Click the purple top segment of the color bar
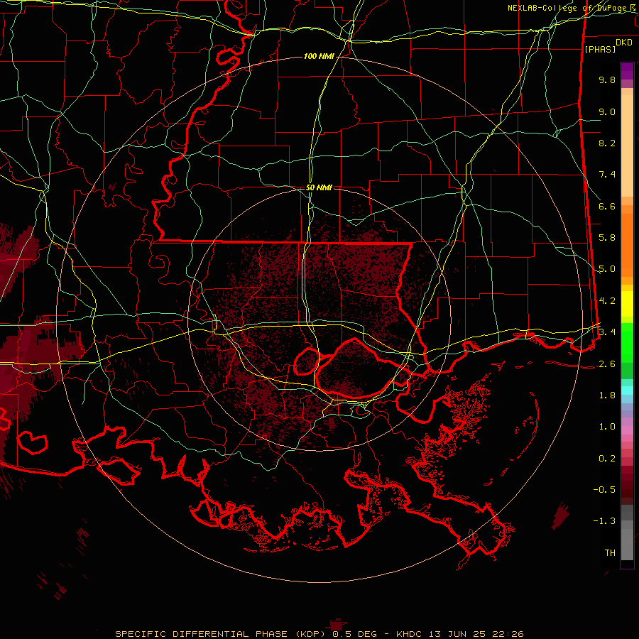The width and height of the screenshot is (639, 639). [x=627, y=71]
